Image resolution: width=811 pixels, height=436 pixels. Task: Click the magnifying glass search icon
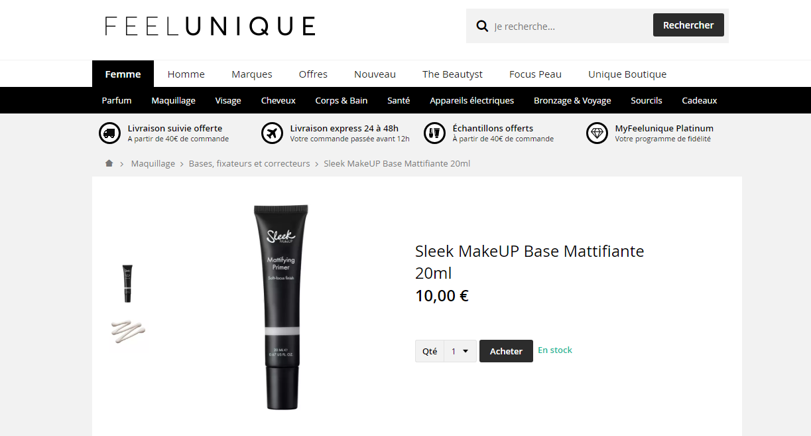click(482, 26)
